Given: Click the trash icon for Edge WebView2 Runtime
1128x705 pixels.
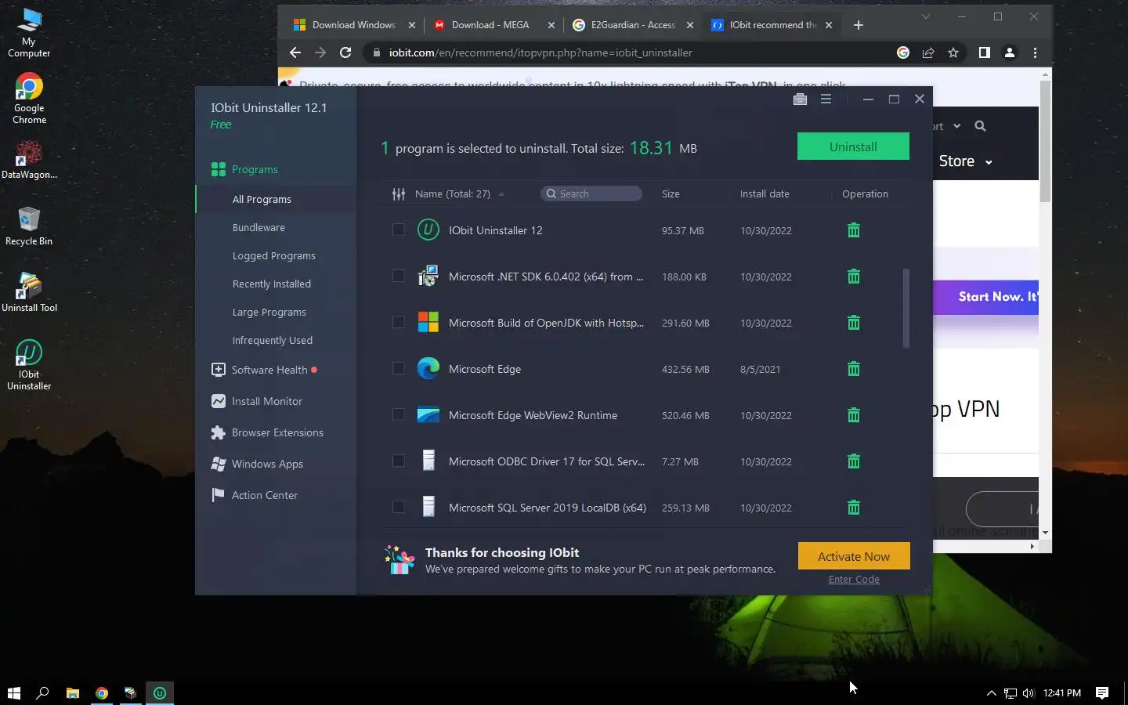Looking at the screenshot, I should (854, 415).
